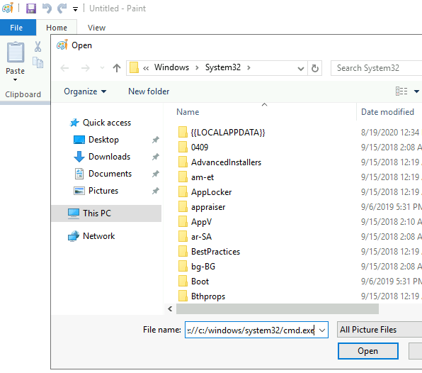Click the horizontal scrollbar in file list
Image resolution: width=422 pixels, height=373 pixels.
(278, 308)
